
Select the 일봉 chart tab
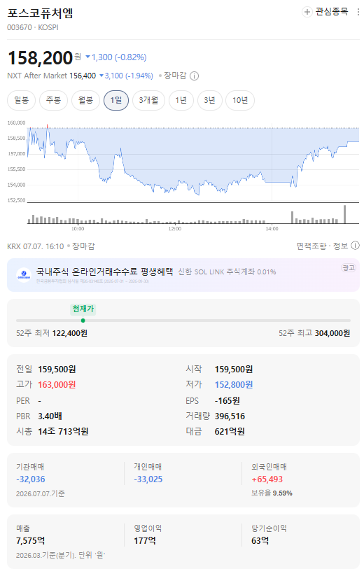click(x=22, y=100)
